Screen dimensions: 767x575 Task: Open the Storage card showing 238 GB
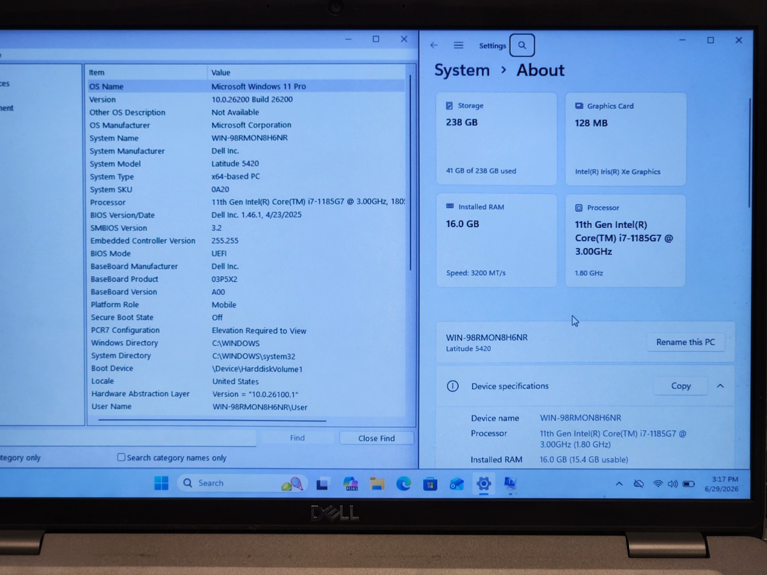(496, 138)
